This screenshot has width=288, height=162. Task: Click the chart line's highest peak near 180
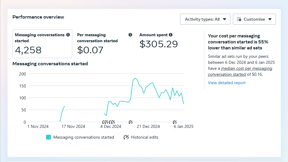point(135,78)
